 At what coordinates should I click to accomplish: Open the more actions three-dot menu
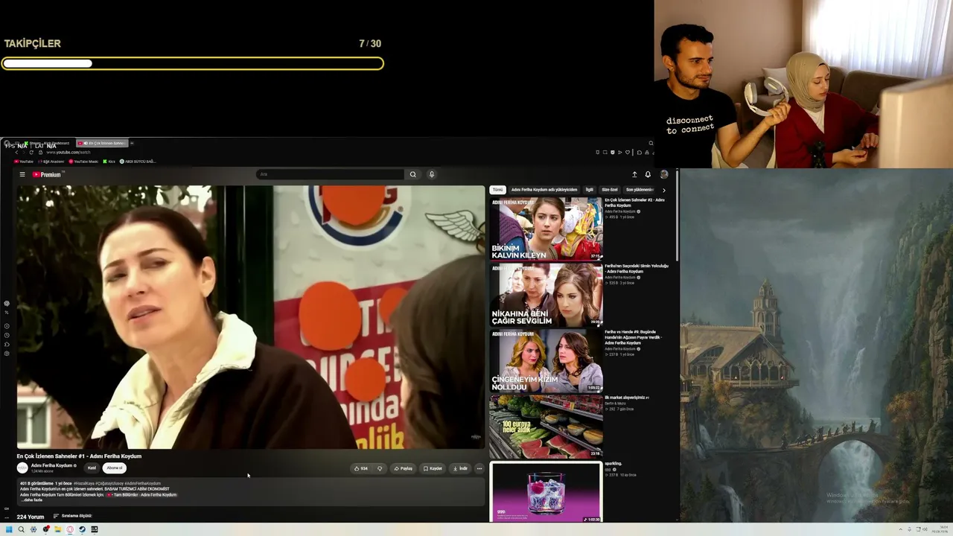[479, 468]
